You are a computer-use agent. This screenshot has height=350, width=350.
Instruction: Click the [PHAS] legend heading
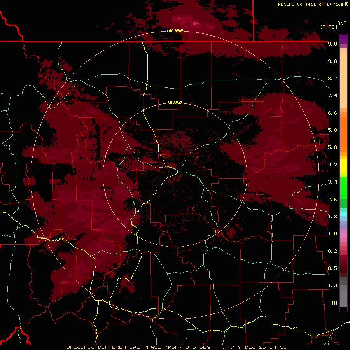pos(329,27)
